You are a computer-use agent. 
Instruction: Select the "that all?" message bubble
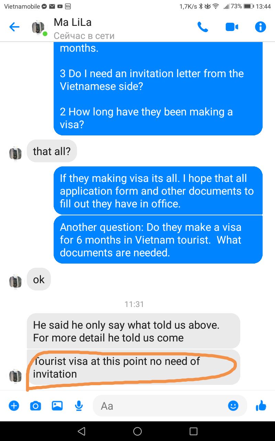(x=52, y=151)
